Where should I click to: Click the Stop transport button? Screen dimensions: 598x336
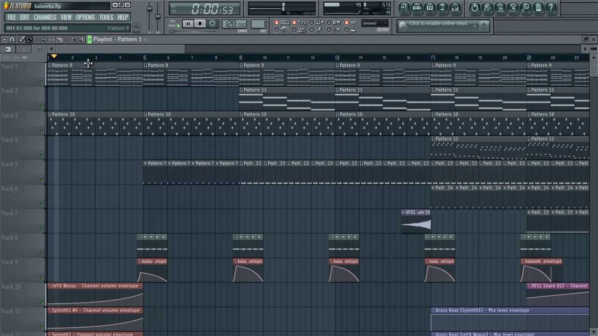point(200,23)
